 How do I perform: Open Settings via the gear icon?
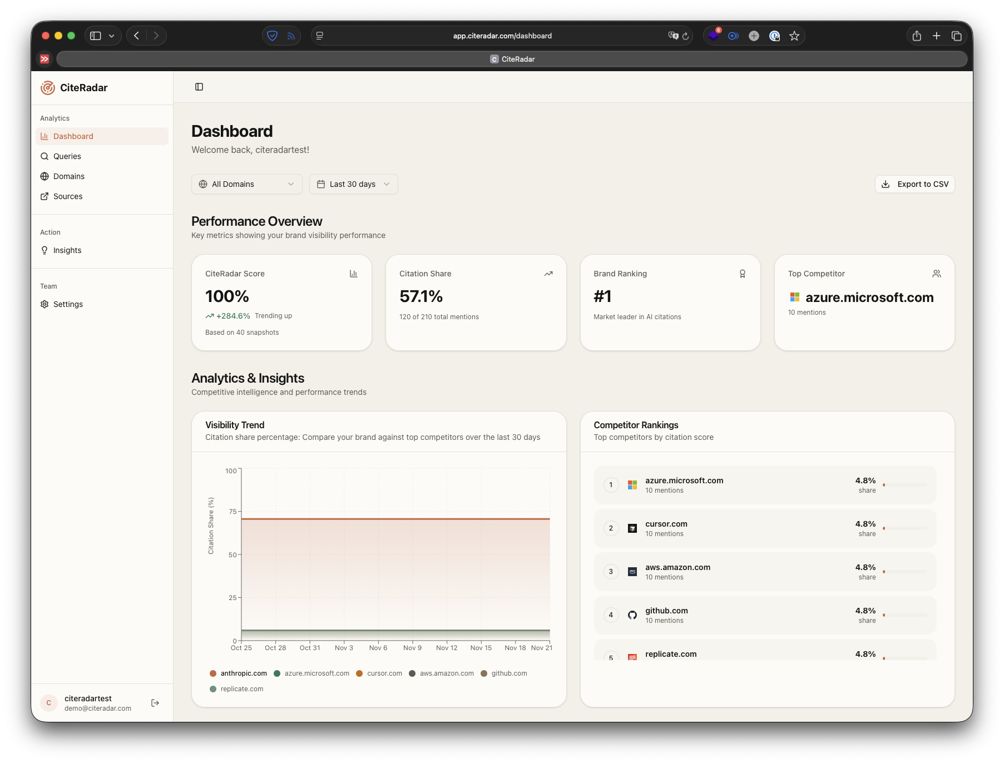click(x=44, y=304)
